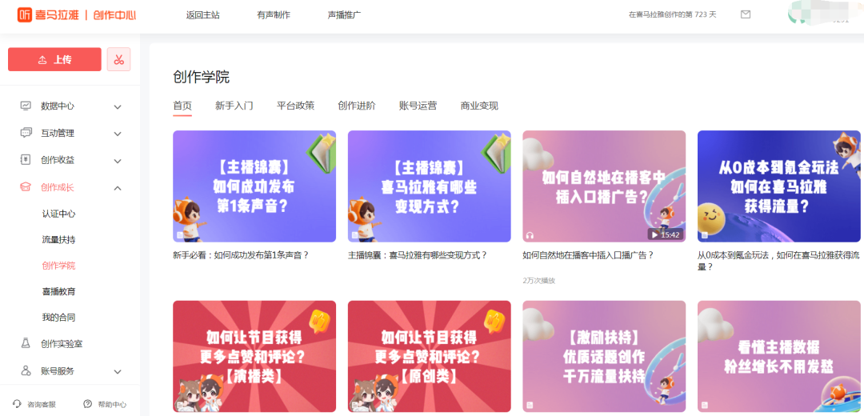
Task: Select the 账号运营 tab
Action: tap(418, 106)
